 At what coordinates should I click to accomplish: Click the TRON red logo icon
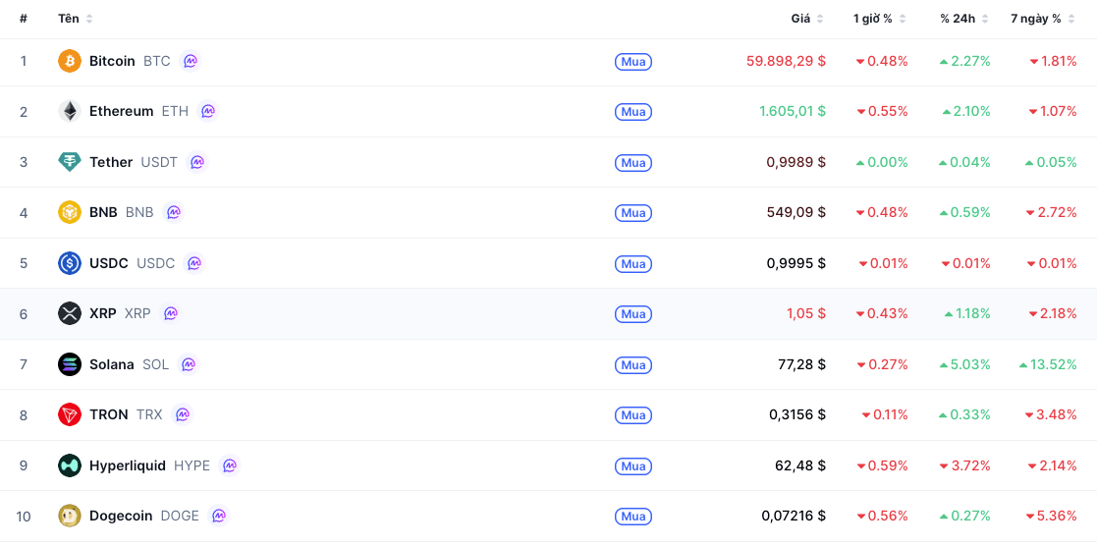70,414
